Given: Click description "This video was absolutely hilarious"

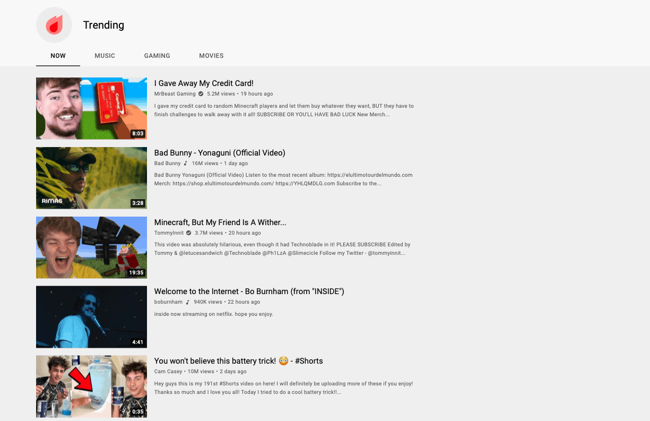Looking at the screenshot, I should (x=282, y=249).
